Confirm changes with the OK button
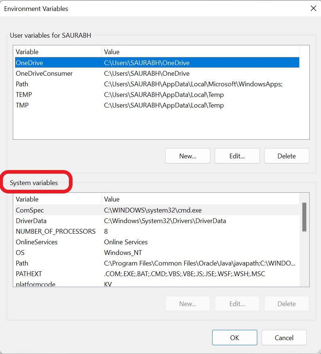 [235, 338]
